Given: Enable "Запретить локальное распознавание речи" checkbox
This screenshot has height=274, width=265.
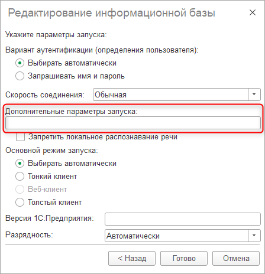Looking at the screenshot, I should 20,137.
